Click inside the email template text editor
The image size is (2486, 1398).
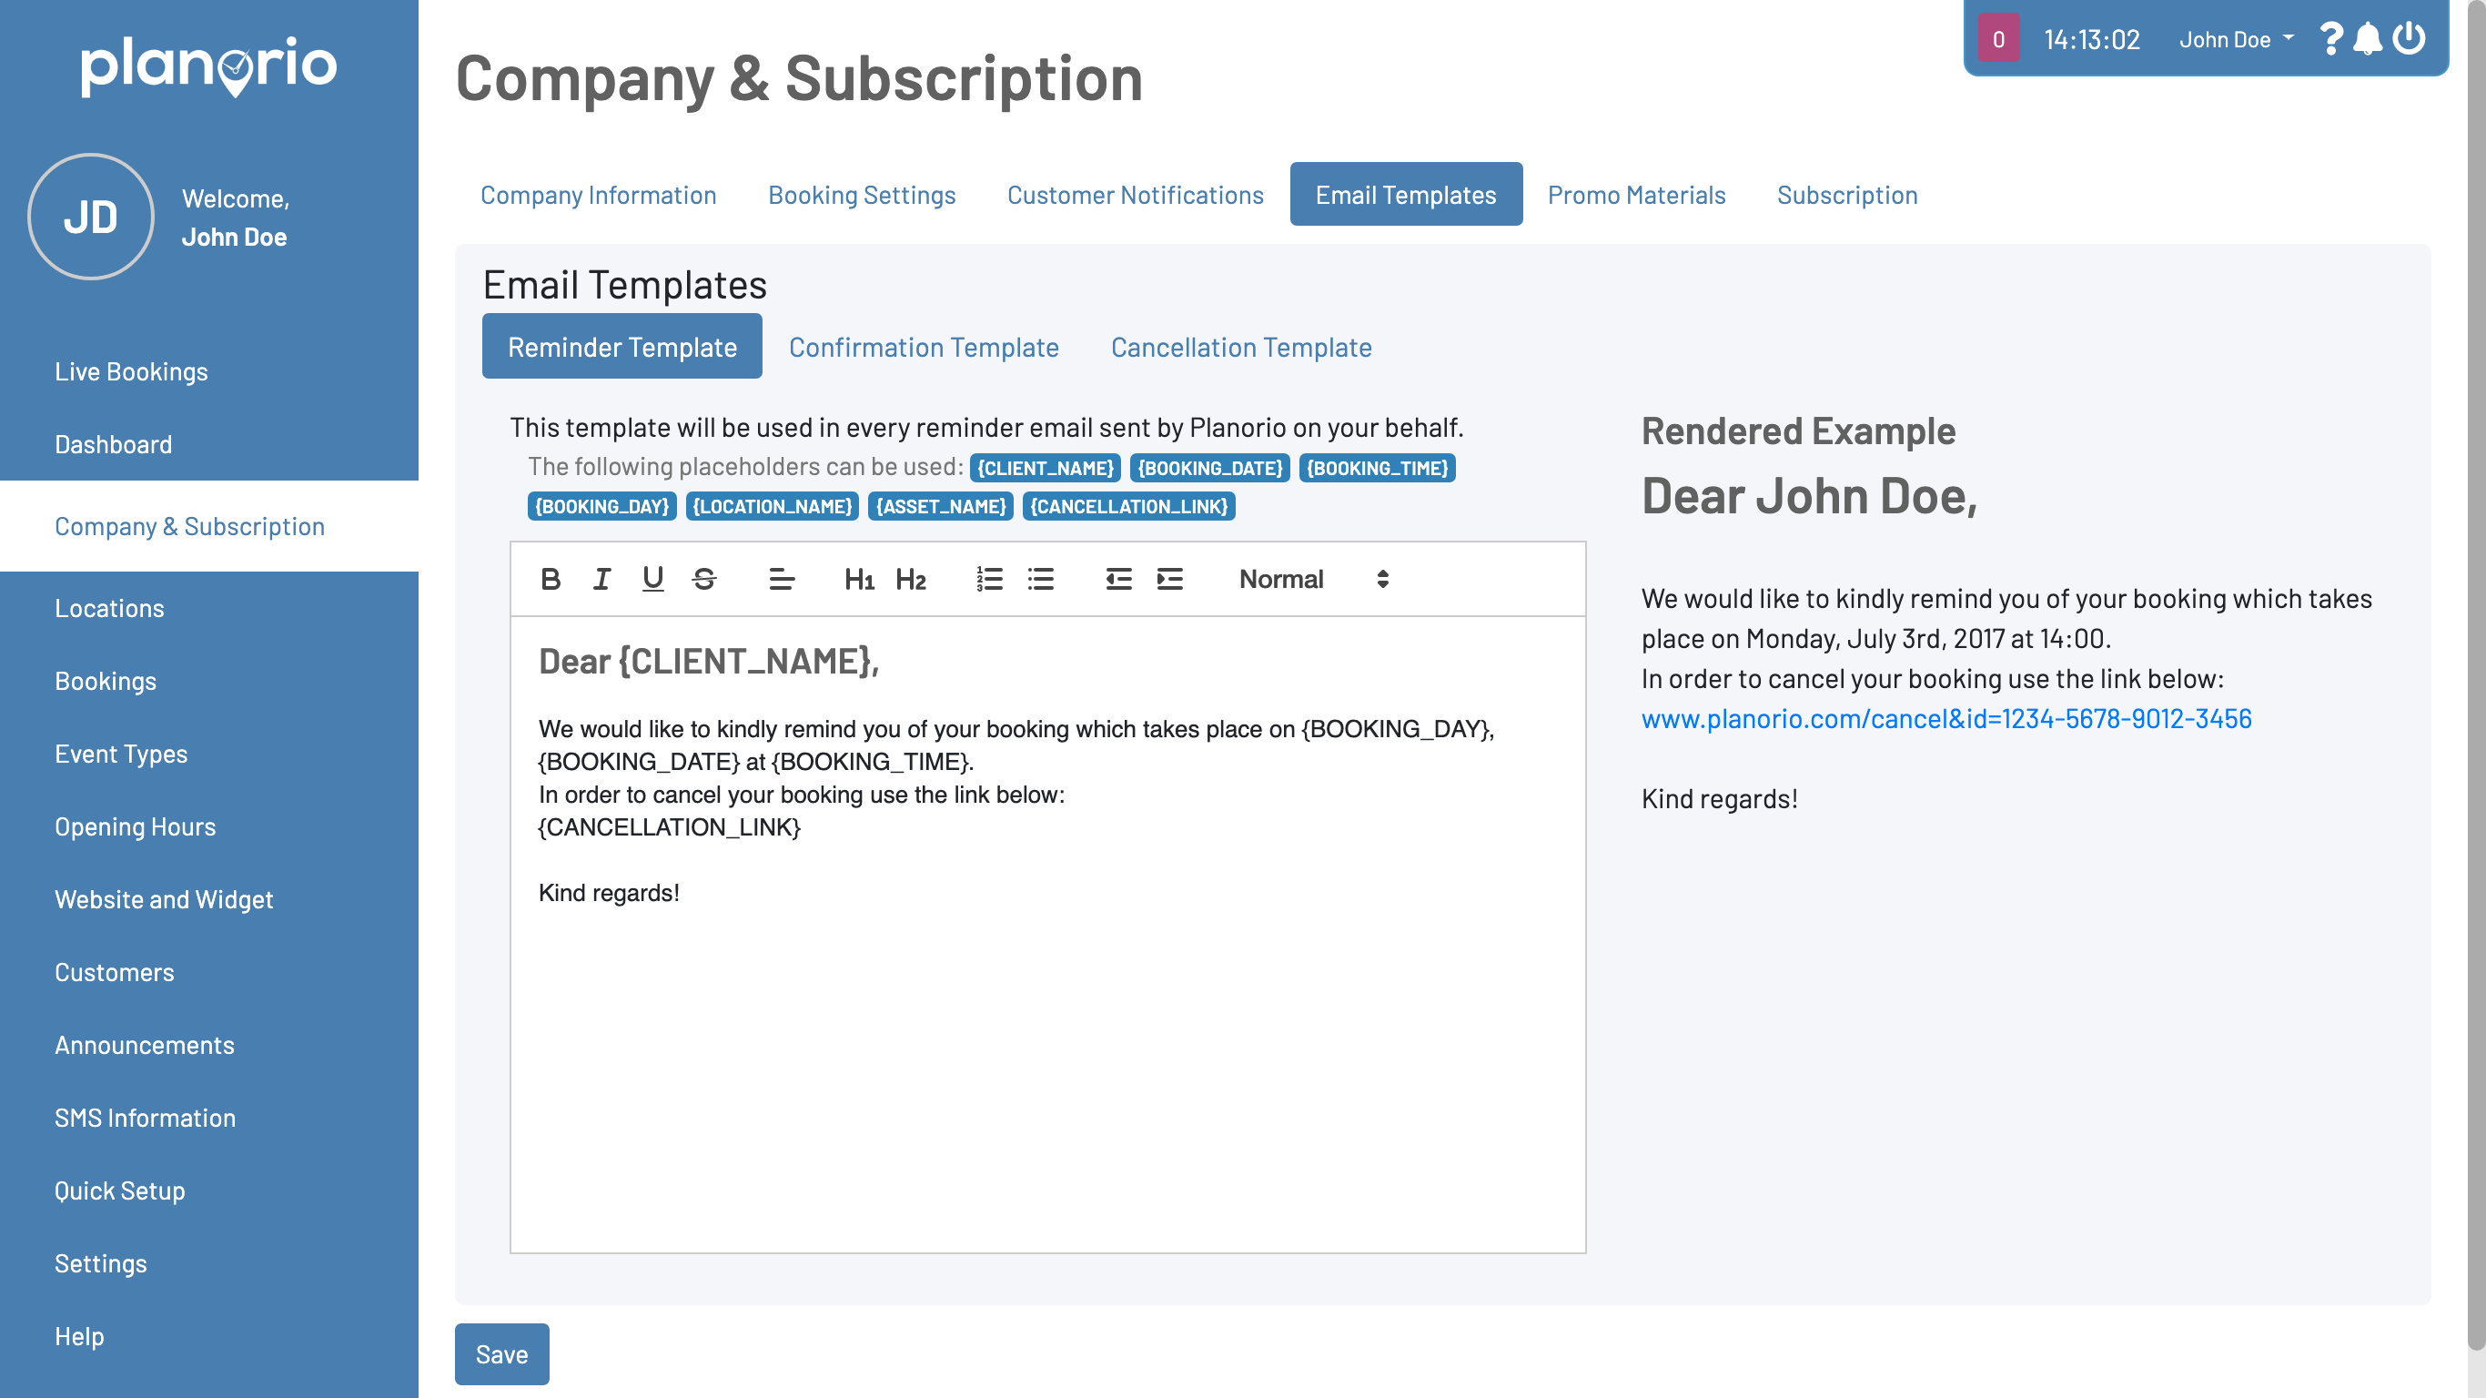[x=1047, y=1043]
